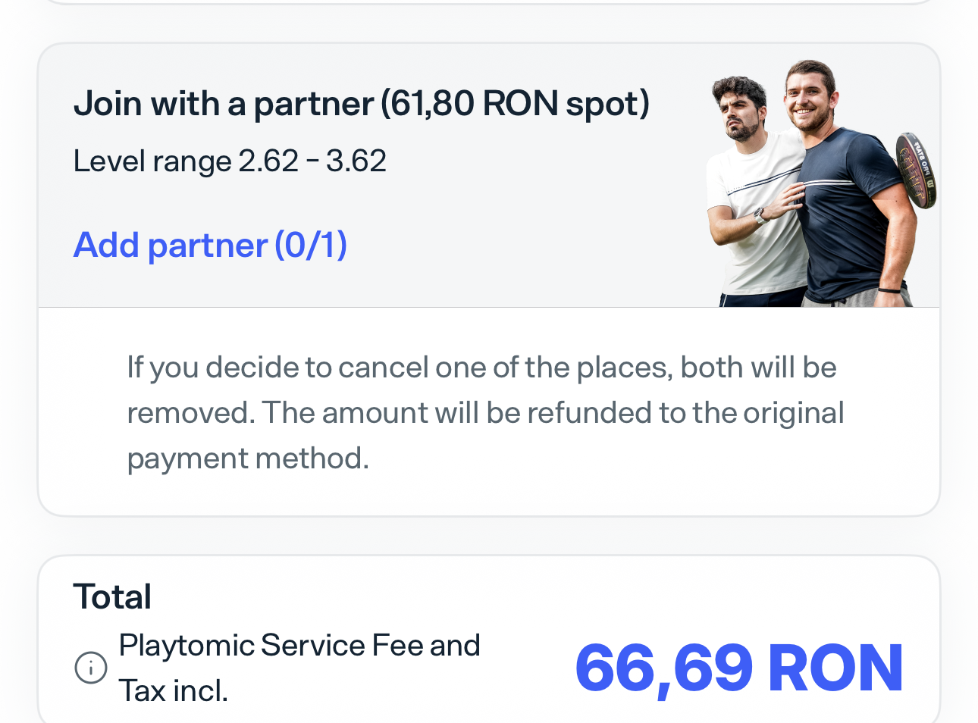This screenshot has width=978, height=723.
Task: Tap the Total label in the summary card
Action: click(x=111, y=596)
